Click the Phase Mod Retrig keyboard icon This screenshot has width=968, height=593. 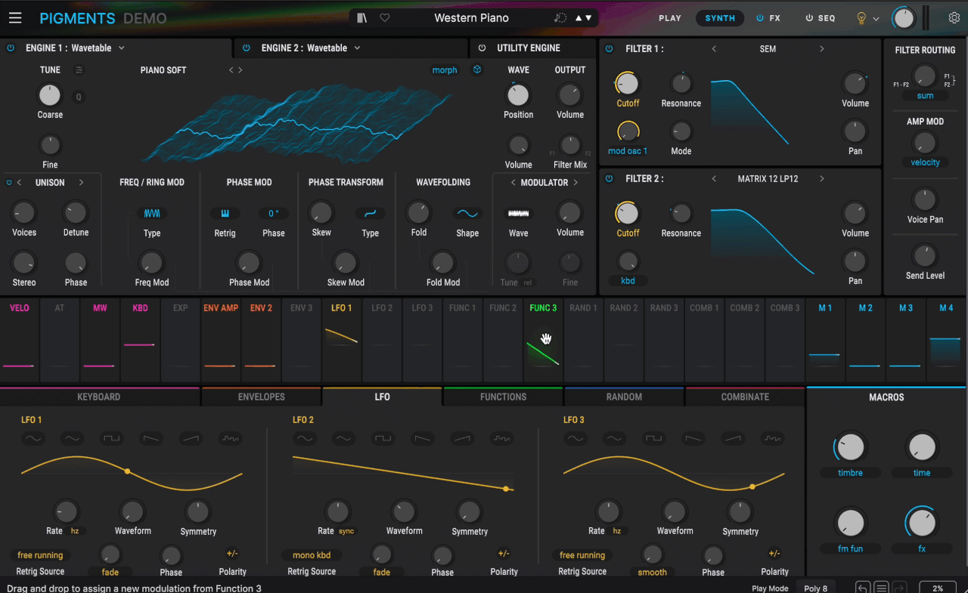pyautogui.click(x=225, y=214)
